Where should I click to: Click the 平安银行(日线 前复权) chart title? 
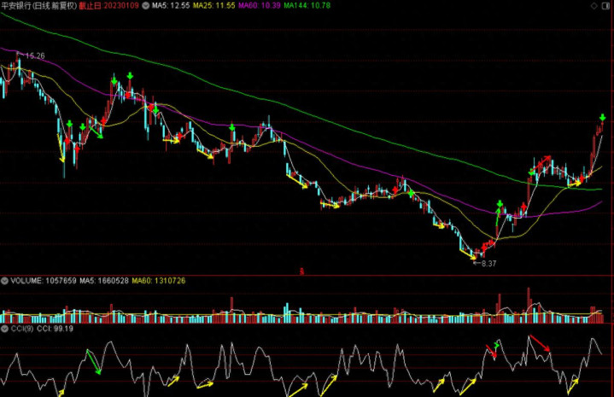pyautogui.click(x=39, y=6)
